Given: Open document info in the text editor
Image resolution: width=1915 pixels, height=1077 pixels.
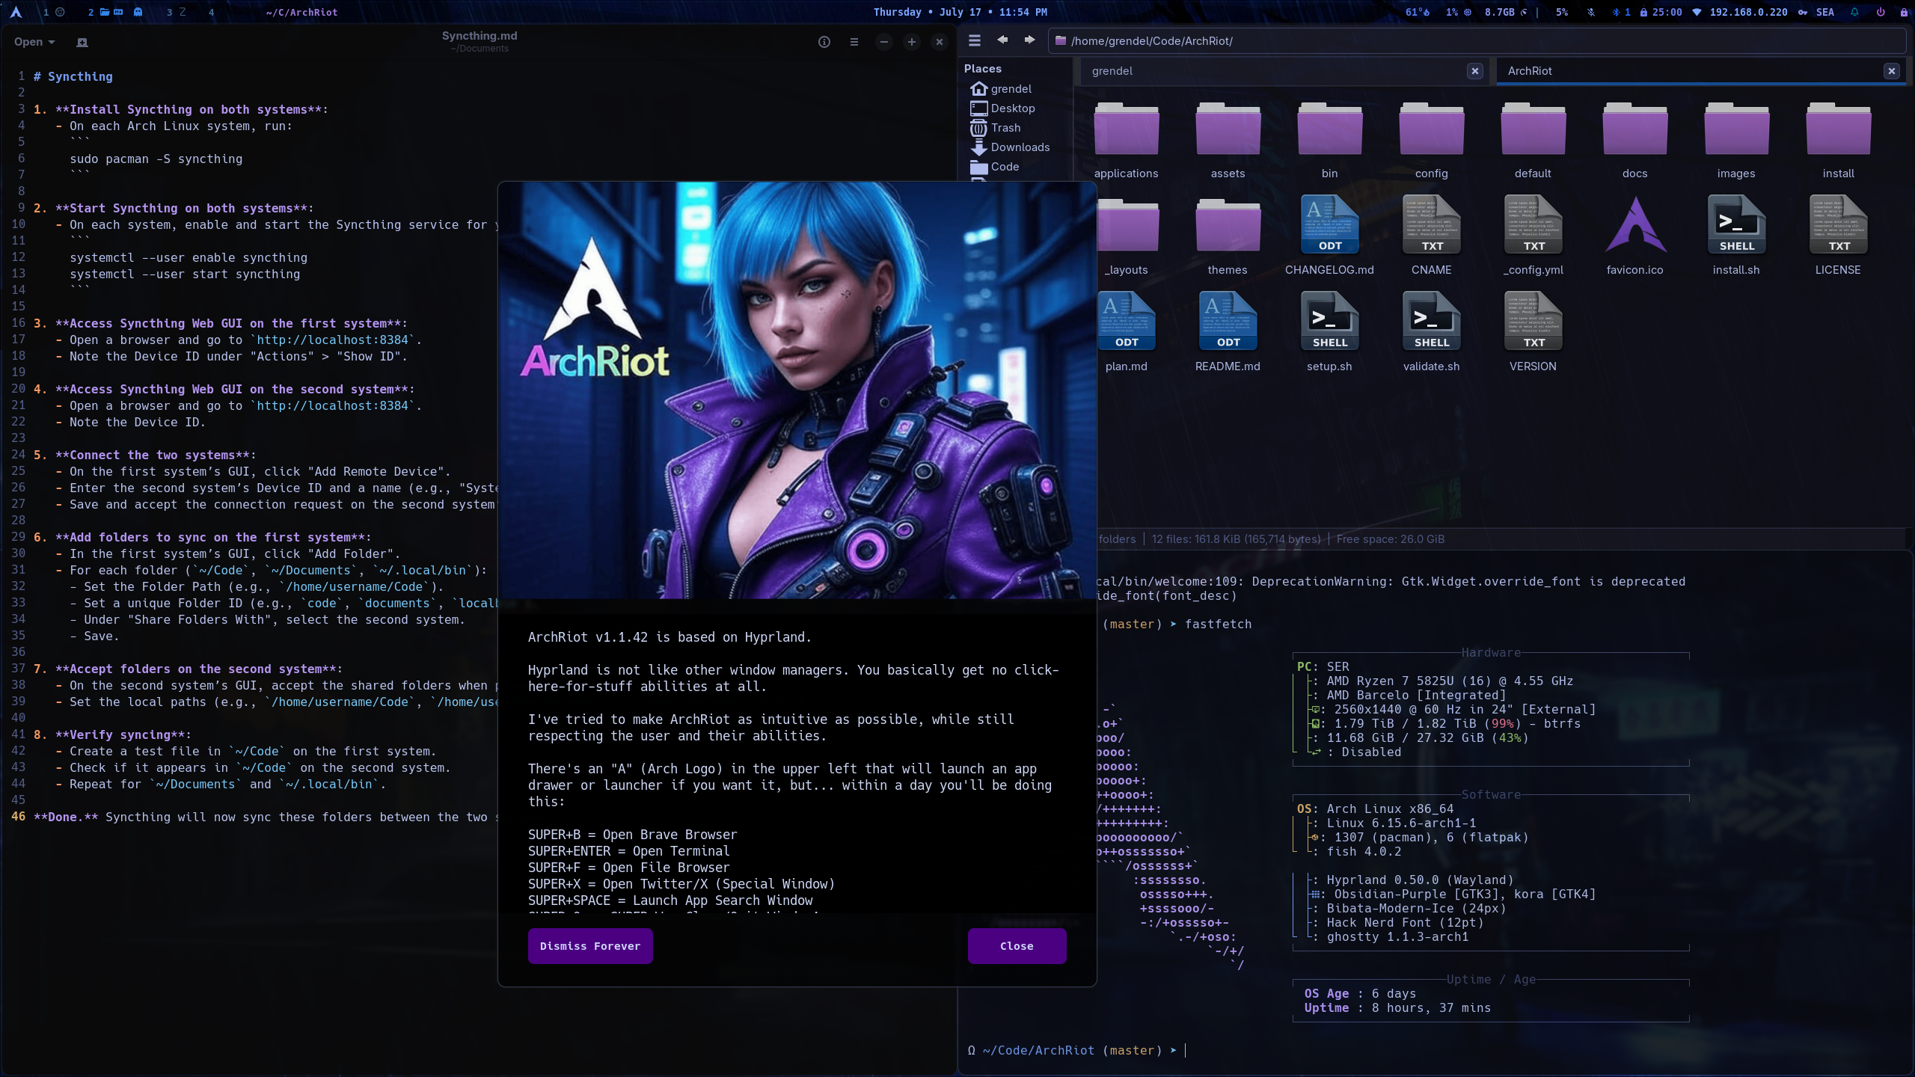Looking at the screenshot, I should coord(824,42).
